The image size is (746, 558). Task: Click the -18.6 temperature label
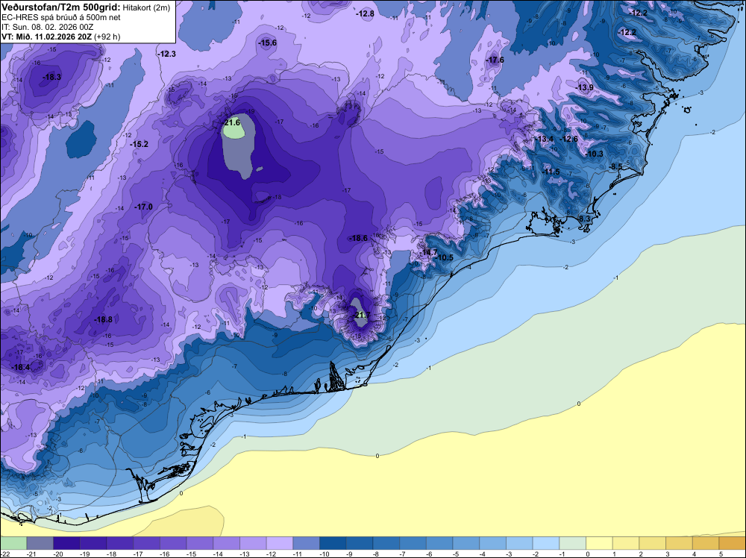tap(359, 238)
